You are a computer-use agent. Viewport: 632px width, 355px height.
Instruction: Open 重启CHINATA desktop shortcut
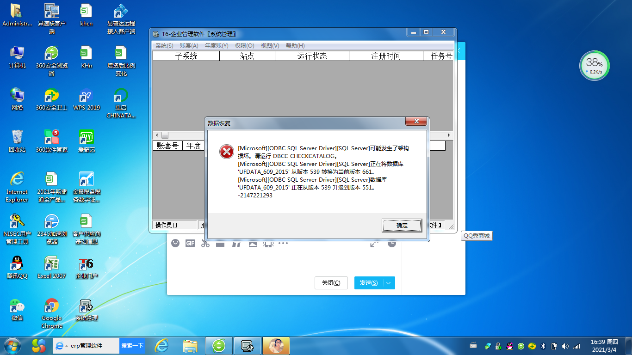coord(121,103)
